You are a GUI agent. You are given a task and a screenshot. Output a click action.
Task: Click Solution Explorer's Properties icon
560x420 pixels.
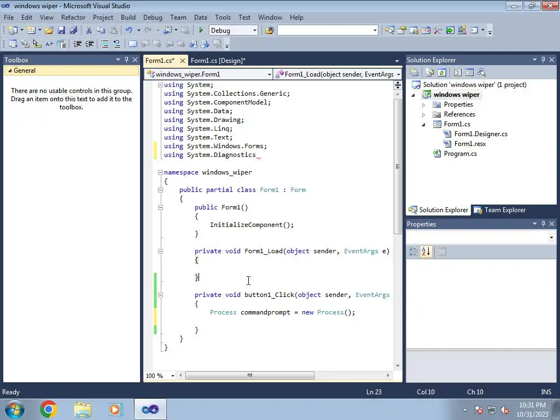[414, 73]
